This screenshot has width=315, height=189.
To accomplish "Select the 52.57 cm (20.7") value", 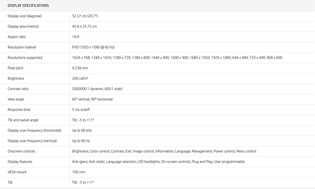I will click(85, 16).
